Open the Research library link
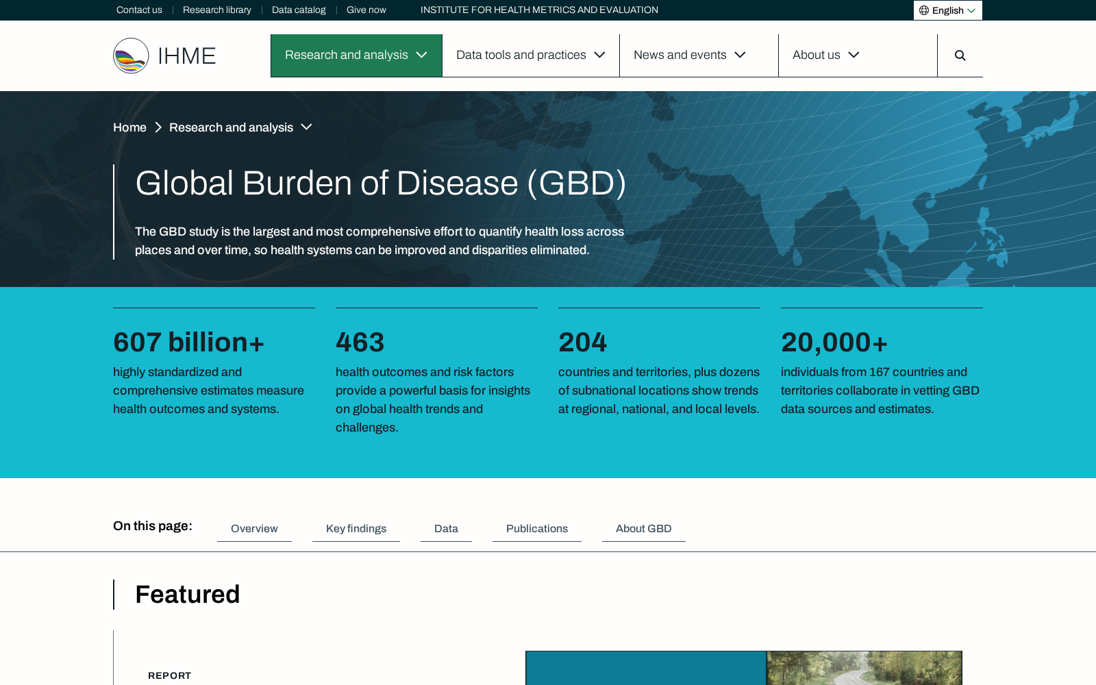This screenshot has width=1096, height=685. (217, 10)
